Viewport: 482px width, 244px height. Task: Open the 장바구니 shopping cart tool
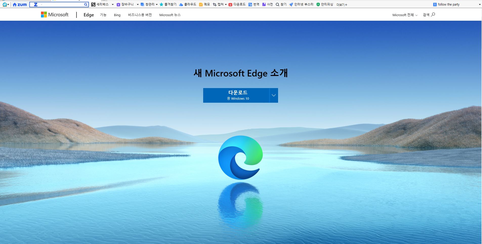coord(125,5)
